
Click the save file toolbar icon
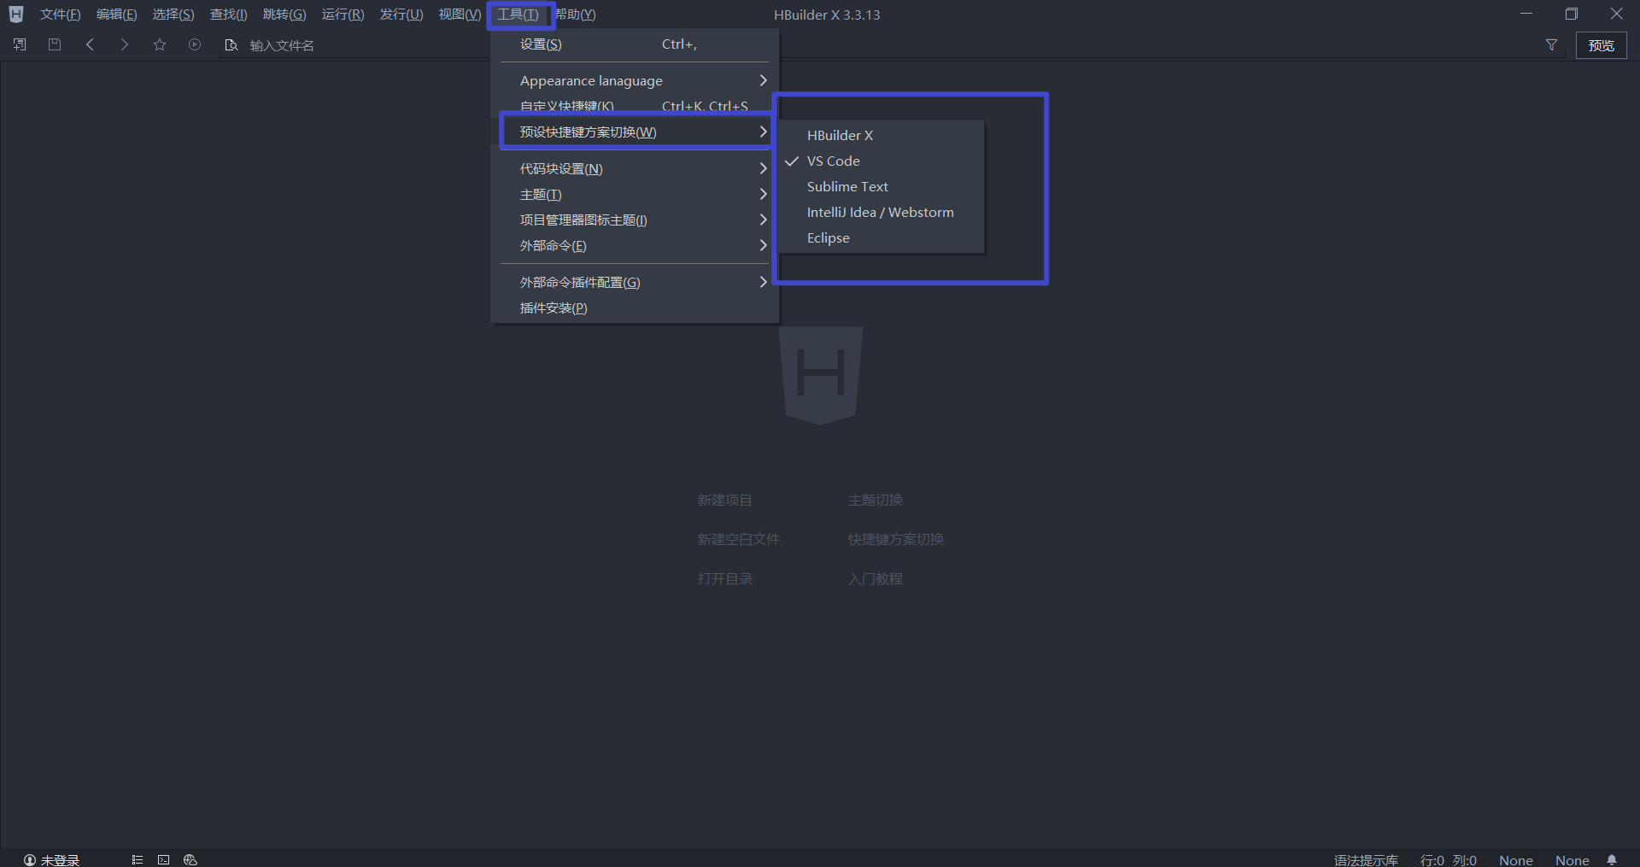[x=55, y=44]
